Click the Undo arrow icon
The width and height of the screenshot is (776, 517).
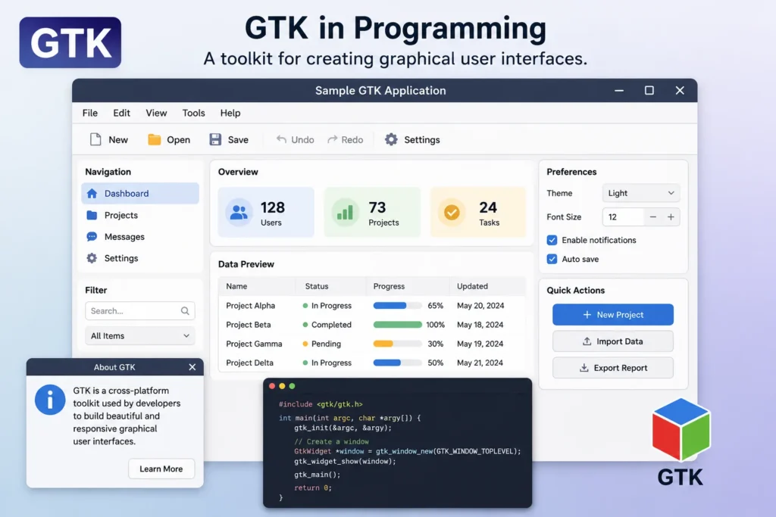281,139
